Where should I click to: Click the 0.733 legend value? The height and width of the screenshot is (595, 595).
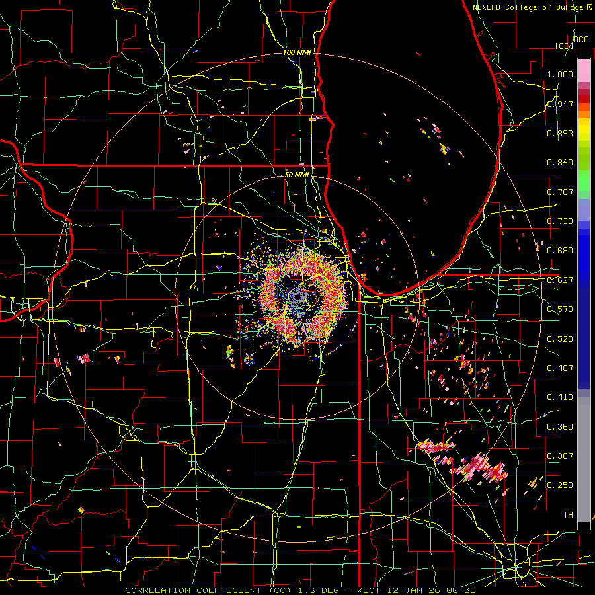pos(560,221)
